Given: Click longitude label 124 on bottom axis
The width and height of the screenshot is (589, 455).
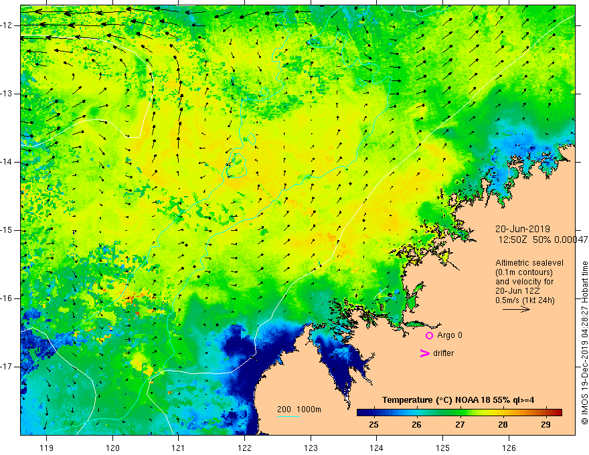Looking at the screenshot, I should pyautogui.click(x=376, y=448).
